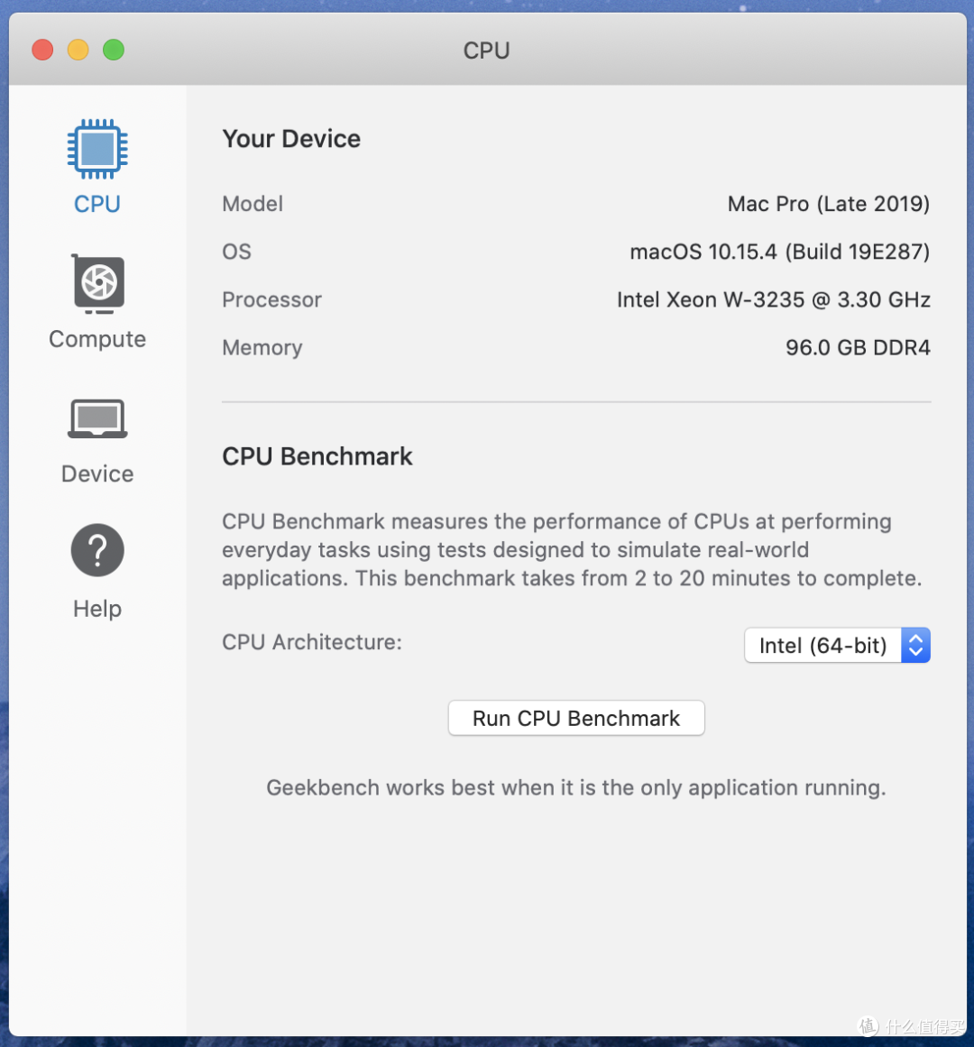This screenshot has width=974, height=1047.
Task: Click the Model label
Action: (253, 204)
